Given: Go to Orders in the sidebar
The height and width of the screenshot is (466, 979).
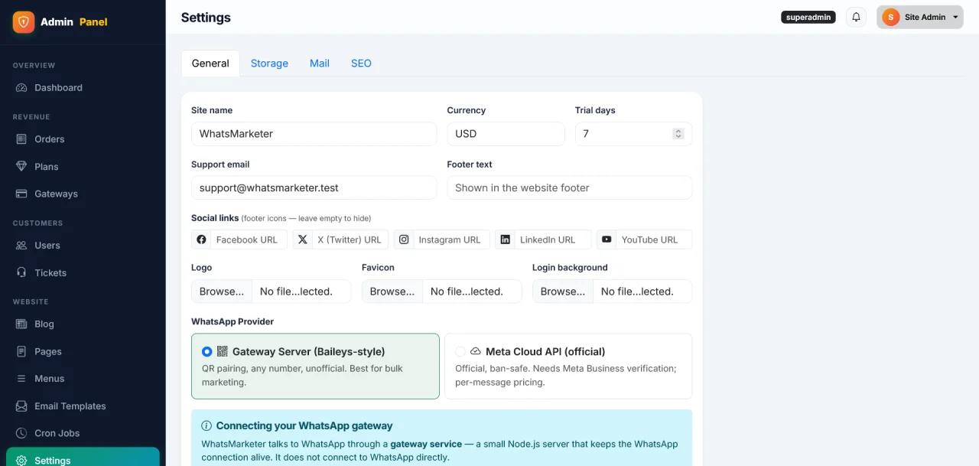Looking at the screenshot, I should click(x=83, y=139).
